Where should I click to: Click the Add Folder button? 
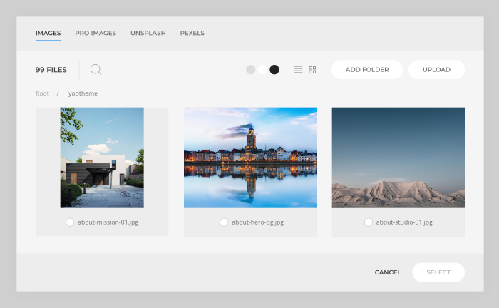(x=367, y=70)
